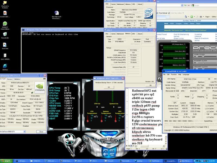Adjust the Core Clock slider in EVGA Precision
Screen dimensions: 217x163
203,57
